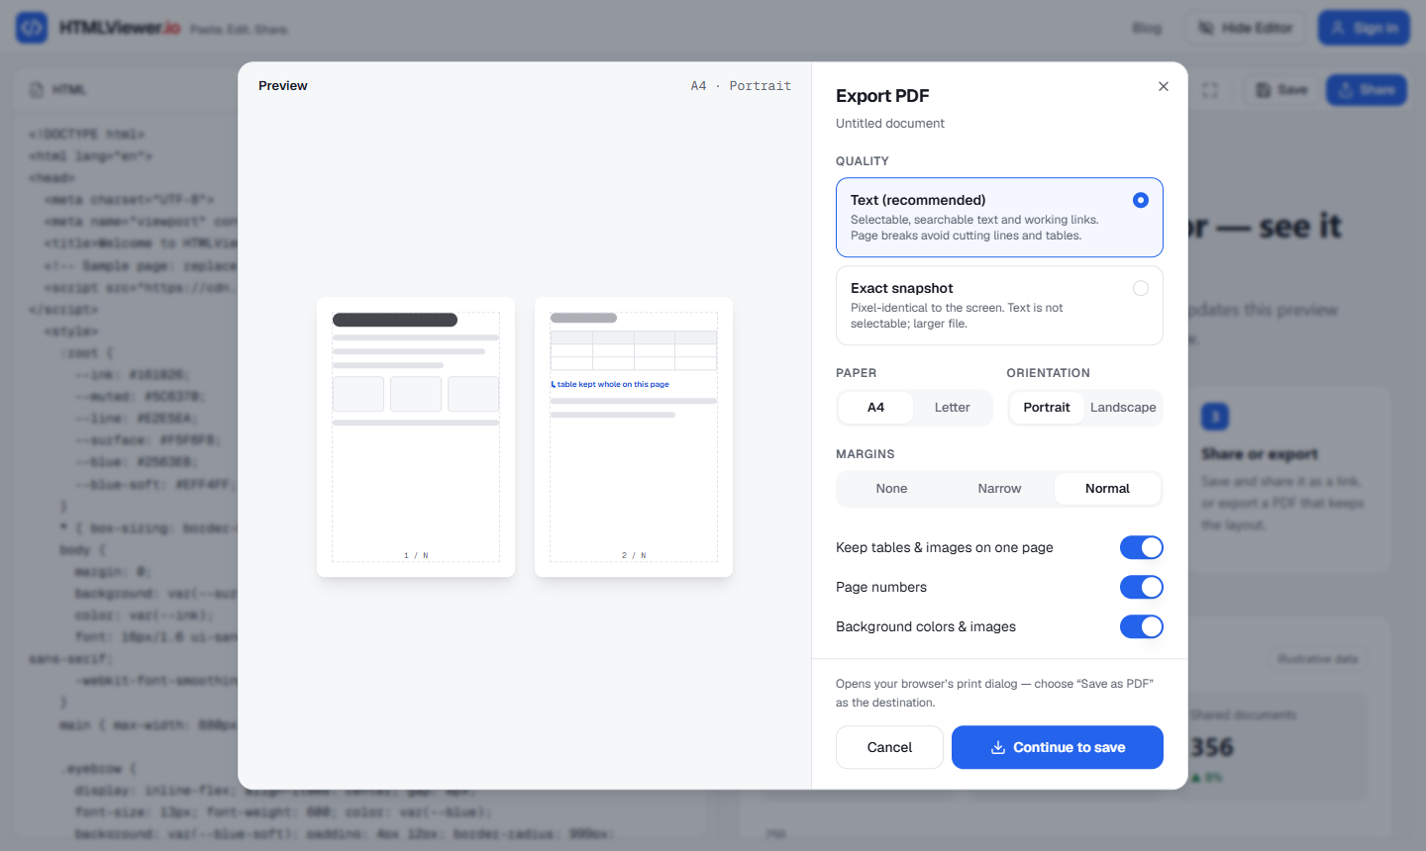Screen dimensions: 1426x851
Task: Close the Export PDF dialog
Action: [1164, 86]
